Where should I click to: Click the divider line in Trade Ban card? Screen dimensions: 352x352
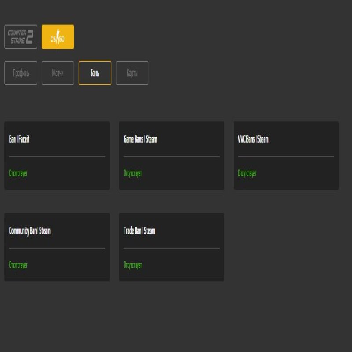[x=172, y=248]
